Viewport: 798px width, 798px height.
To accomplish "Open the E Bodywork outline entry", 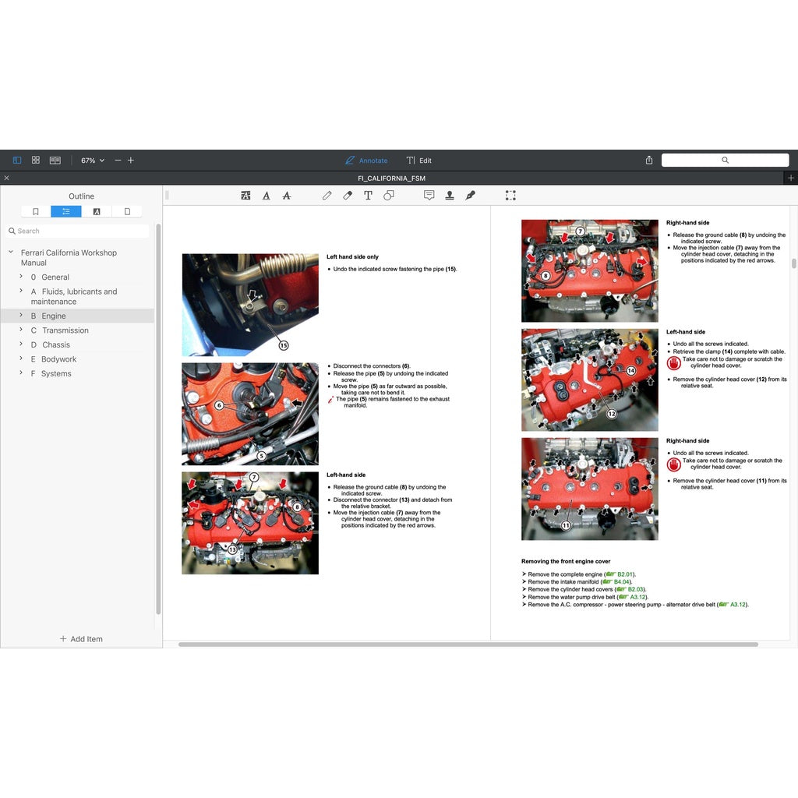I will (x=54, y=359).
